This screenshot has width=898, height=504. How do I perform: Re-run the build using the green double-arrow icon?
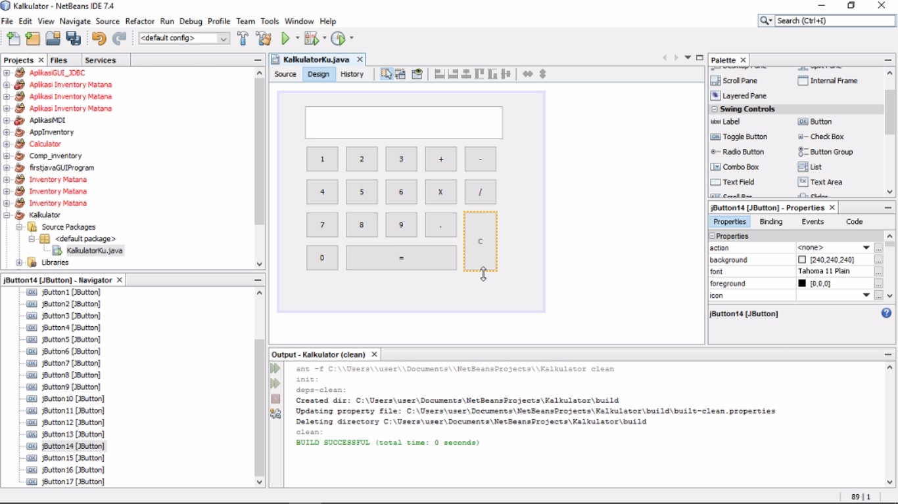275,368
